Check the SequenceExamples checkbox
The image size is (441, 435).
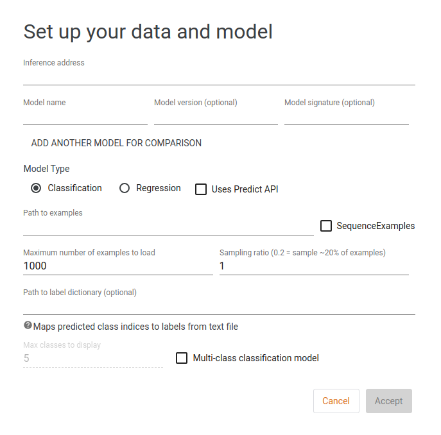tap(326, 226)
